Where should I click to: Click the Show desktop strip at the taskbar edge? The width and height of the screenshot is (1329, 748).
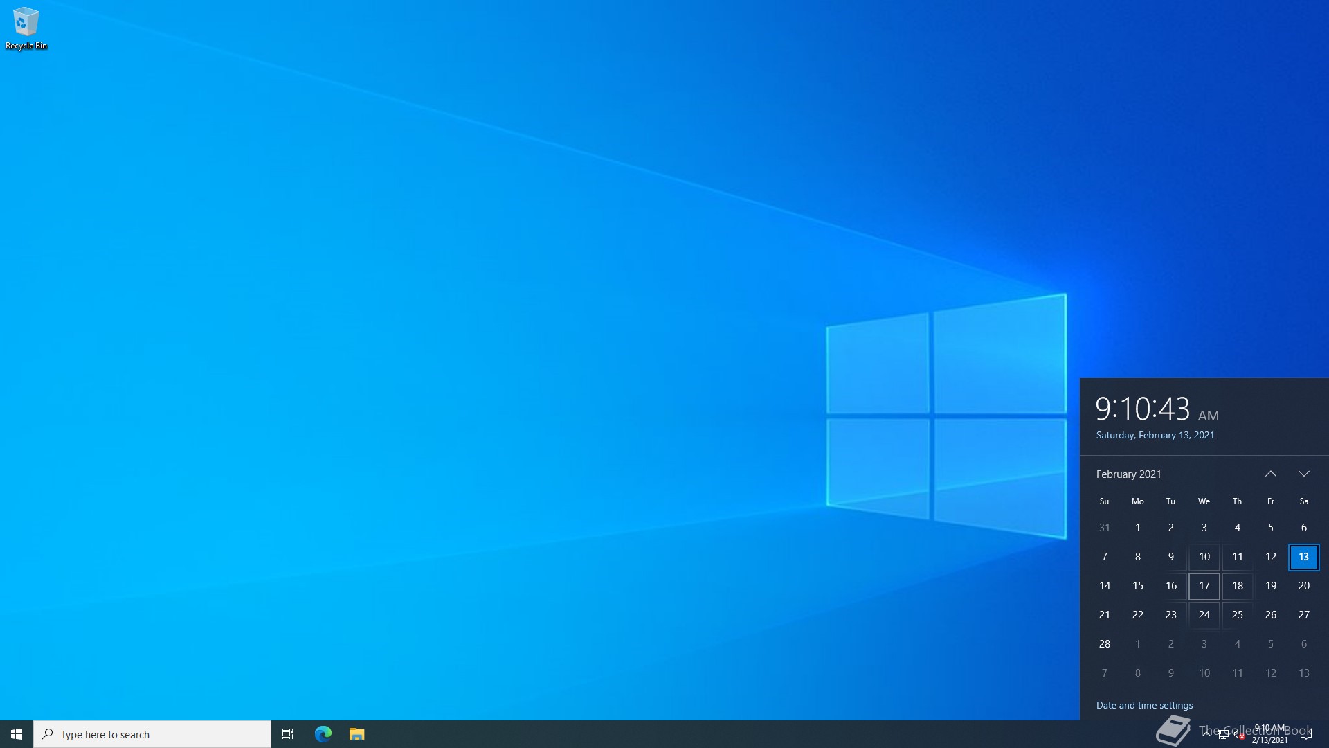tap(1326, 734)
